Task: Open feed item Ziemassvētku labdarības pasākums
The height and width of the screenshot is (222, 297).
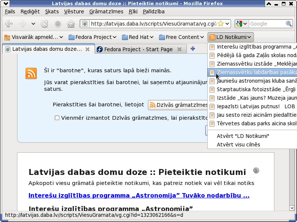Action: click(x=253, y=72)
